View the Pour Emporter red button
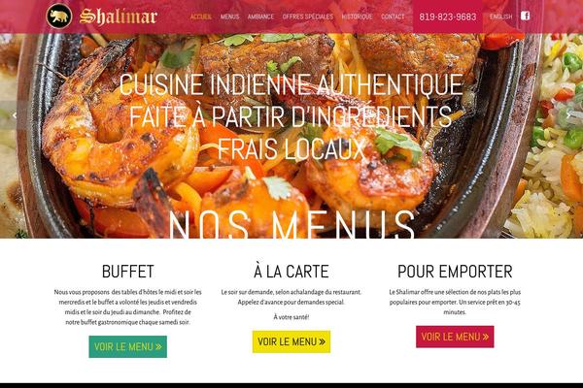583x388 pixels. [455, 337]
